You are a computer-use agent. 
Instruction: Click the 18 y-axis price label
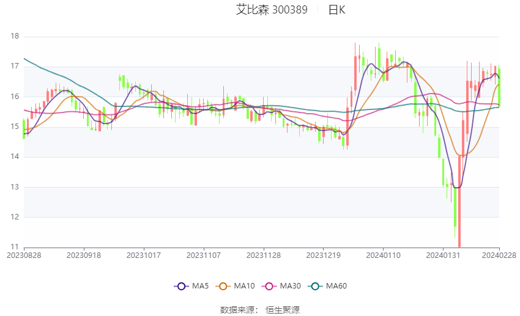tap(15, 36)
